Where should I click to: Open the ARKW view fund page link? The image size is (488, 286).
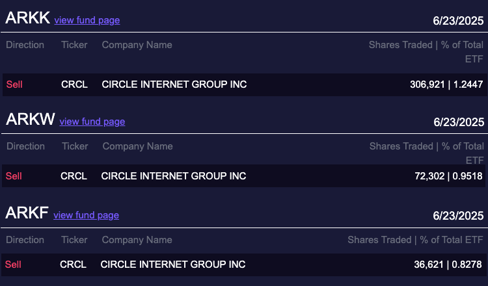coord(92,122)
